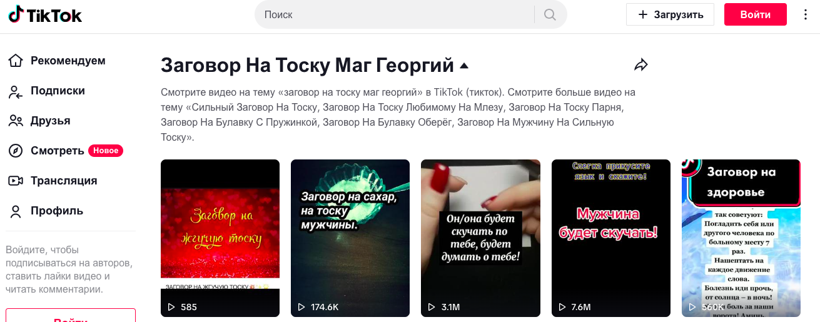Click the Профиль person icon
Viewport: 820px width, 322px height.
click(16, 211)
